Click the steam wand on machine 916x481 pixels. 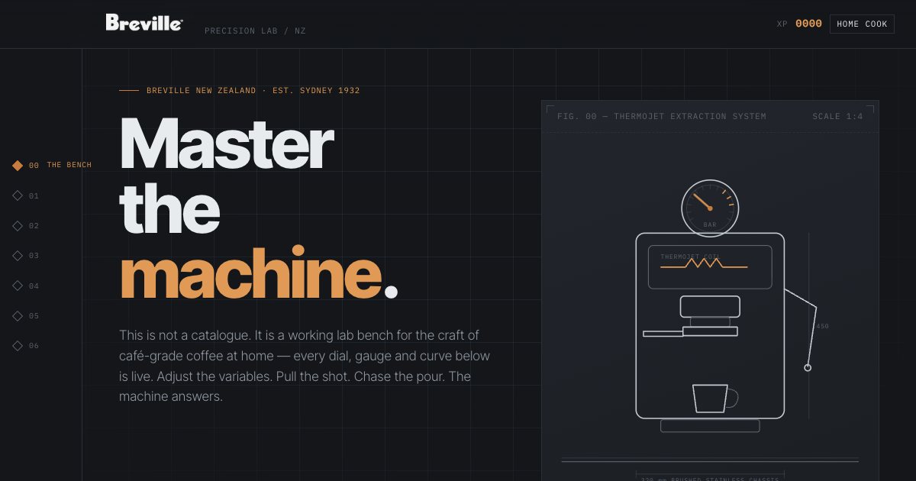(x=802, y=328)
